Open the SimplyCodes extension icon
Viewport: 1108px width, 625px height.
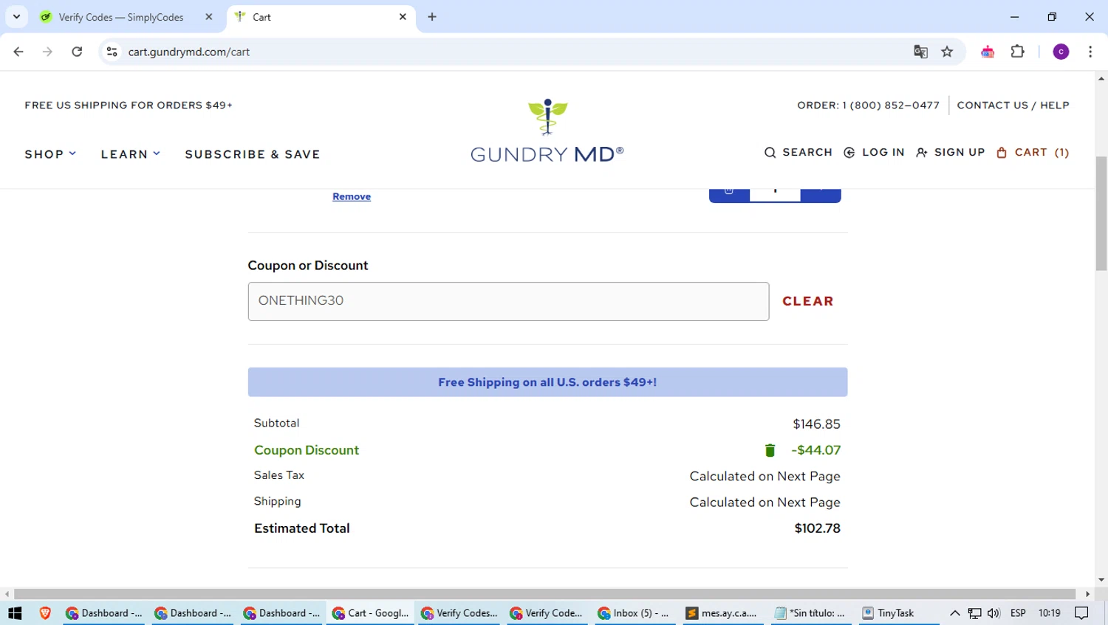click(988, 52)
